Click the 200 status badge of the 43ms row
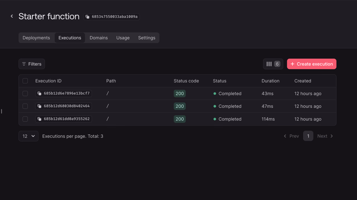Screen dimensions: 357x200 click(x=180, y=93)
